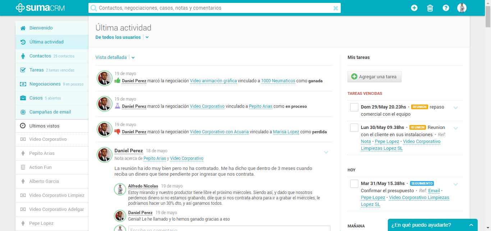The width and height of the screenshot is (491, 231).
Task: Expand options chevron on Daniel Perez note
Action: [326, 152]
